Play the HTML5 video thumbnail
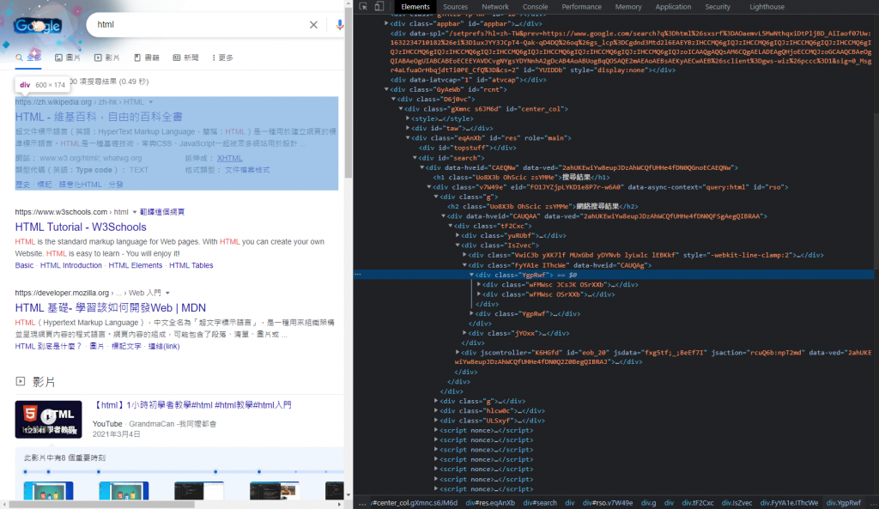Viewport: 879px width, 509px height. click(48, 419)
